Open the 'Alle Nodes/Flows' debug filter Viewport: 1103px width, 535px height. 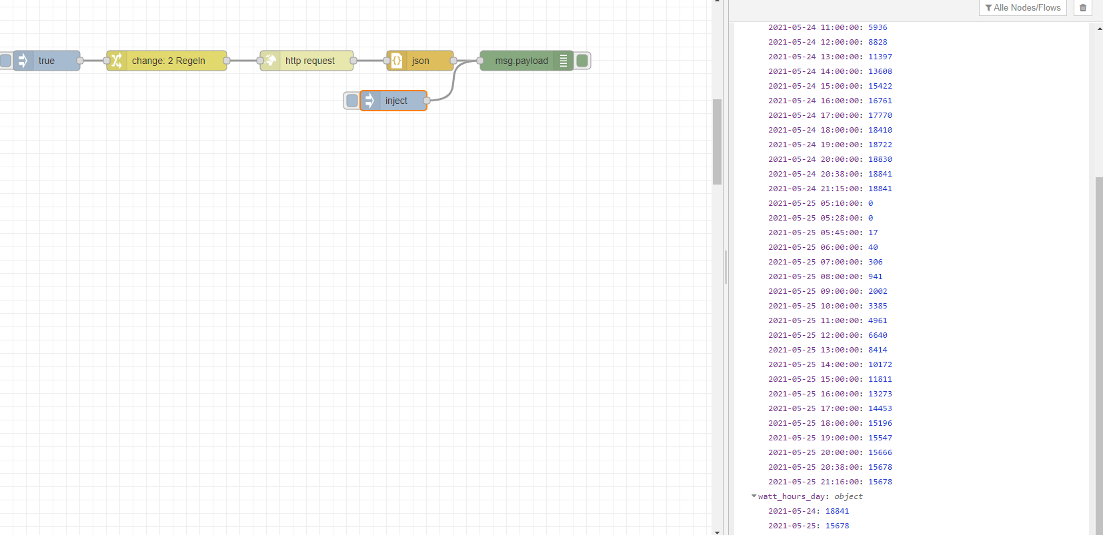point(1023,8)
